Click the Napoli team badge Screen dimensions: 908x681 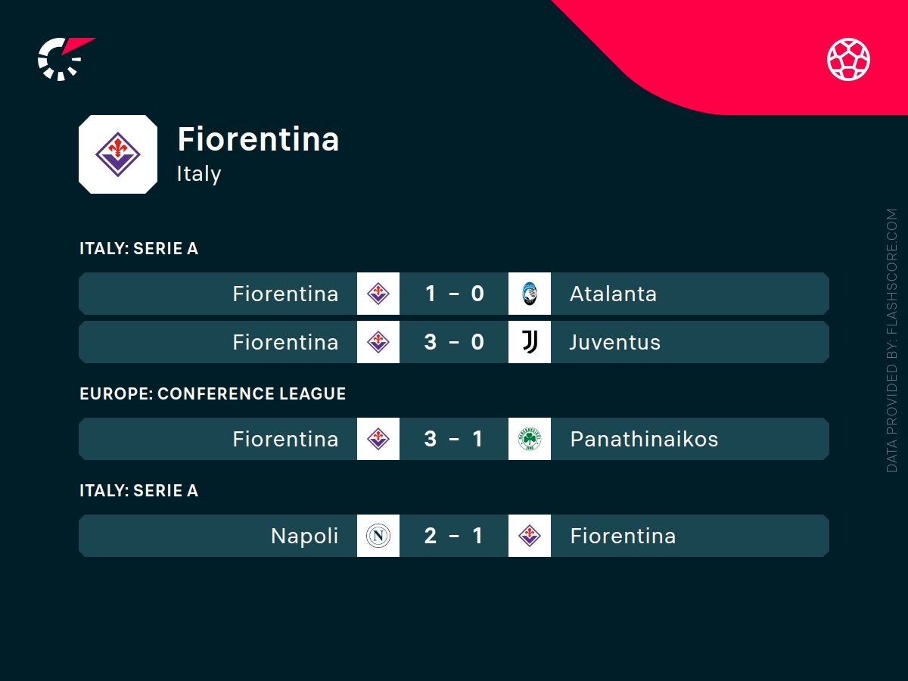378,536
